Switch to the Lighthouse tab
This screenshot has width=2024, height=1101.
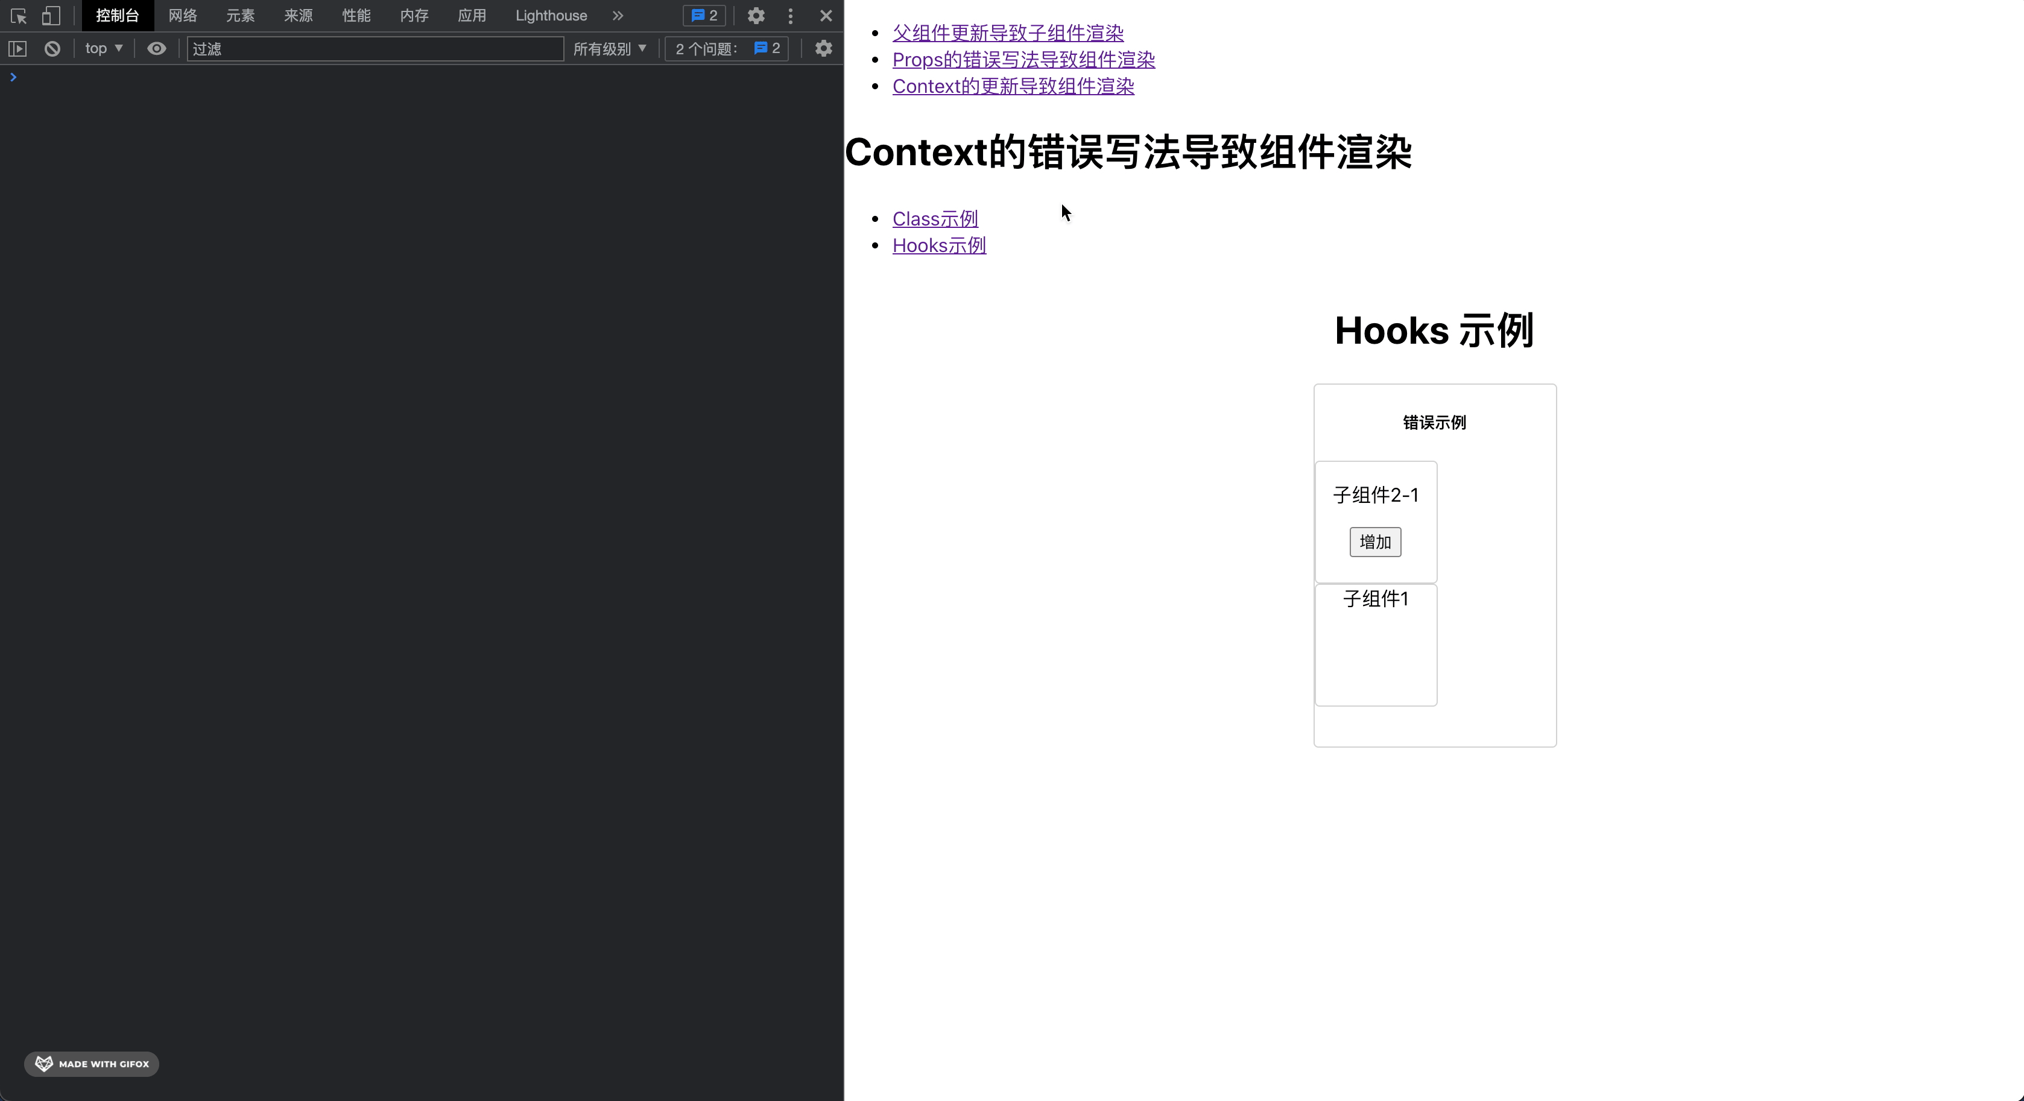[x=551, y=16]
